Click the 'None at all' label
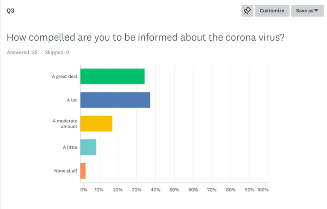This screenshot has width=327, height=209. [65, 171]
